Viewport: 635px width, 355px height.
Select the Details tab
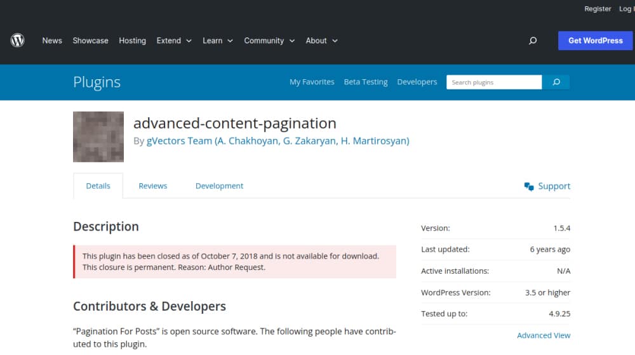98,186
